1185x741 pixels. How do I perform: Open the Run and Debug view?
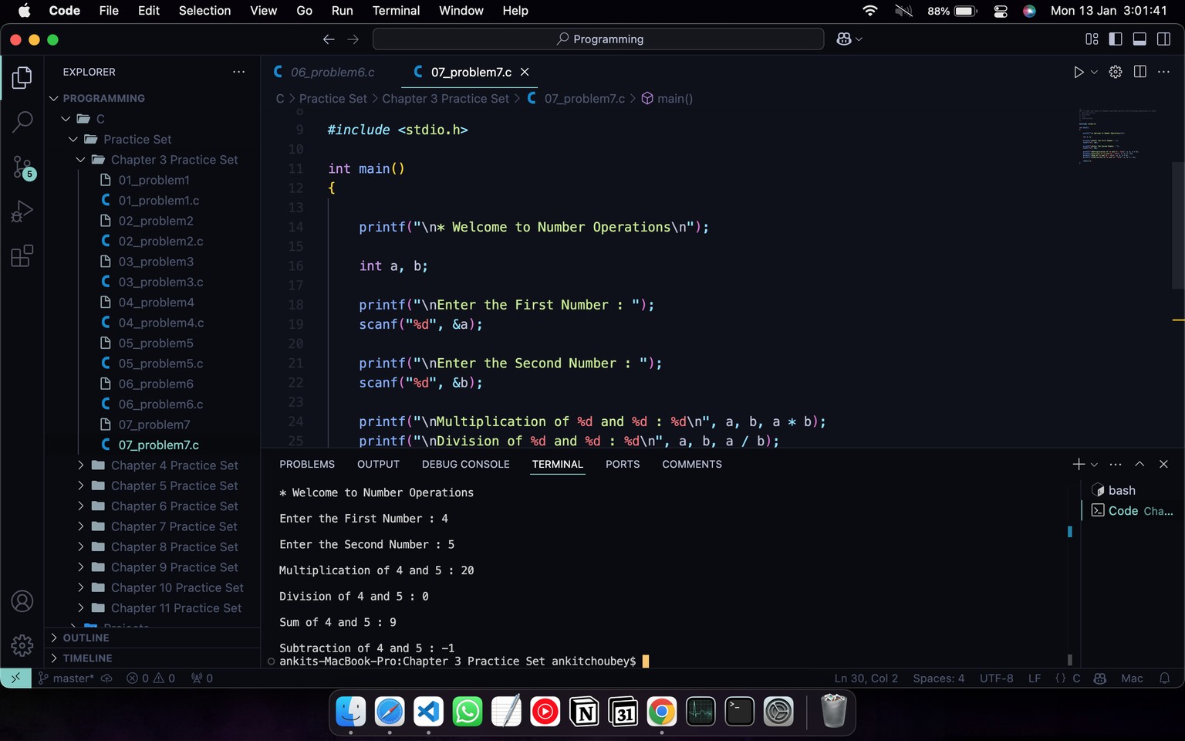[x=22, y=211]
